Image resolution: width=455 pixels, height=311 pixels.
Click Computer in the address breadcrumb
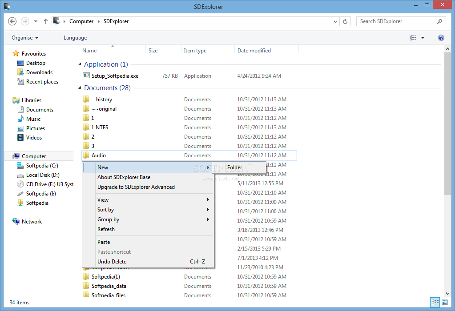tap(81, 21)
